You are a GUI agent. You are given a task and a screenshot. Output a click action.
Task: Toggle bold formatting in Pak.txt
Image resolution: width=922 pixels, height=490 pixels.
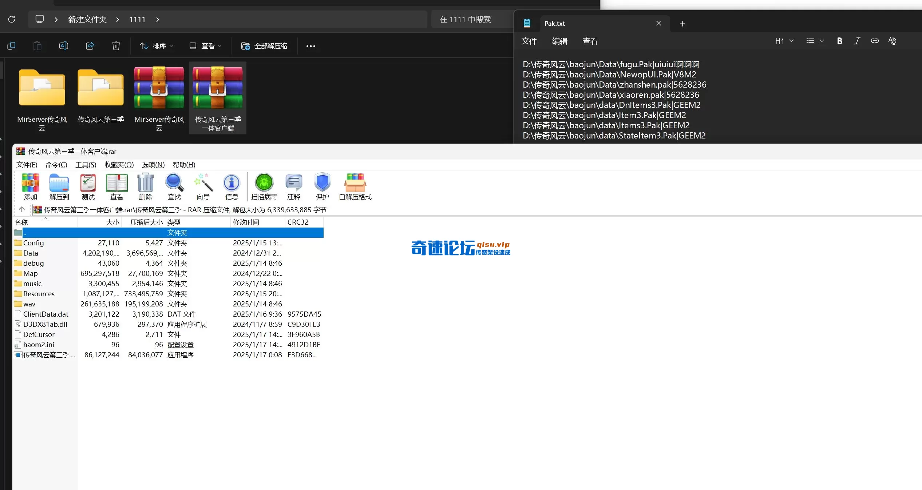(x=839, y=41)
